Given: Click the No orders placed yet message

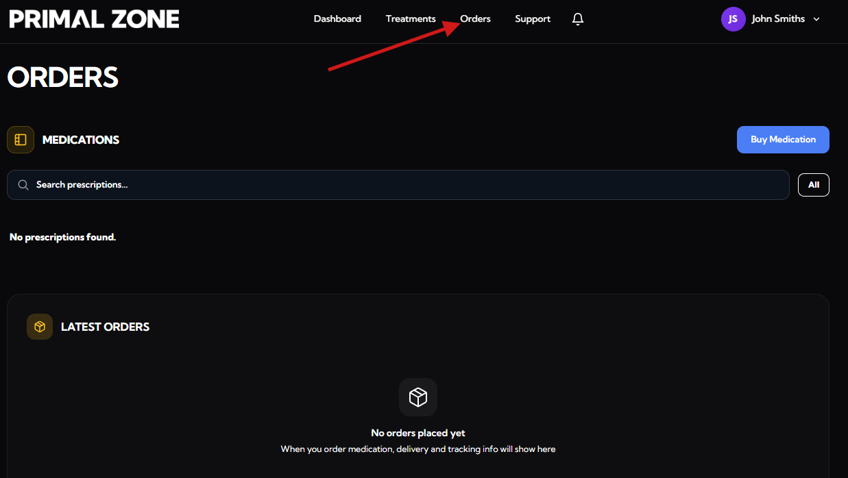Looking at the screenshot, I should pyautogui.click(x=418, y=433).
